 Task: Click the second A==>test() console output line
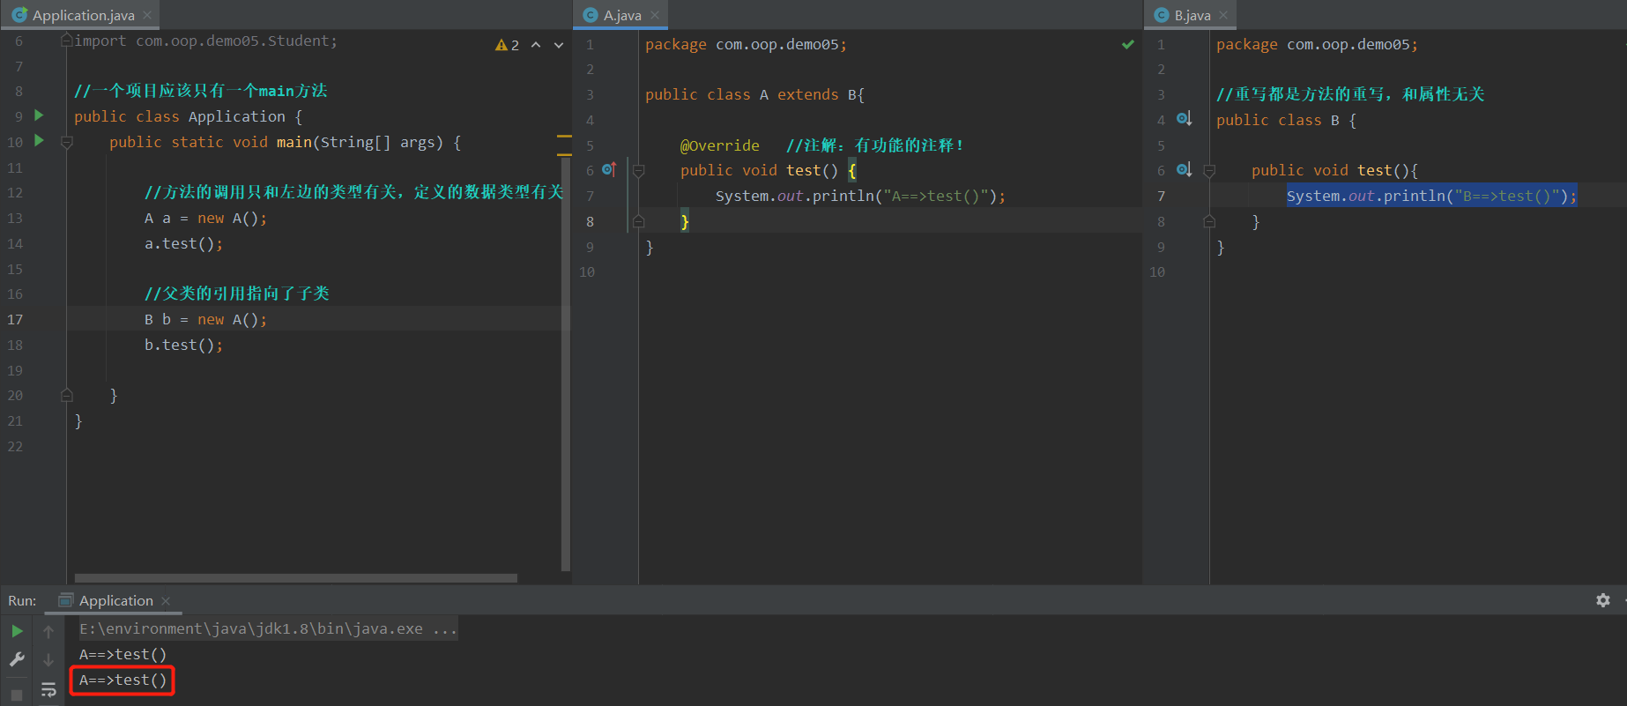(123, 680)
